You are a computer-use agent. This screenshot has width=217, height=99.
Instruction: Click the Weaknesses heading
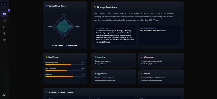click(149, 57)
